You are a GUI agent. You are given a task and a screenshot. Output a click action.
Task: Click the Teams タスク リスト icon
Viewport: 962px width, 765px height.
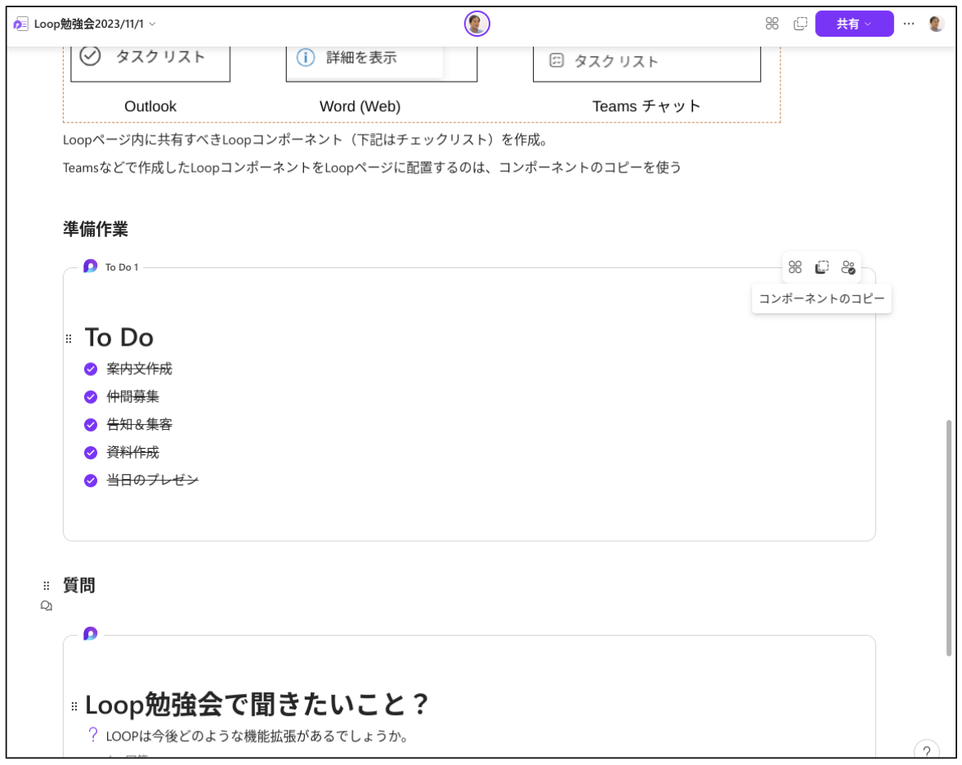pos(557,60)
